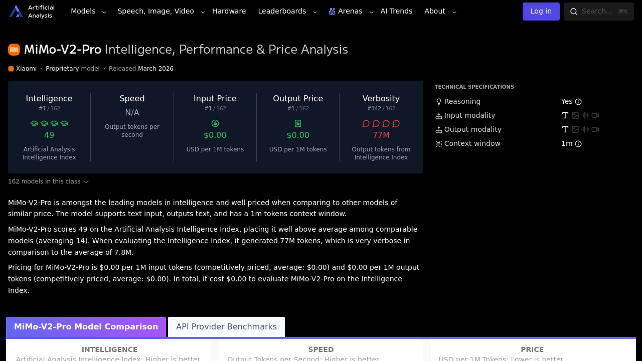Click info icon next to Reasoning Yes
The height and width of the screenshot is (361, 642).
coord(578,102)
